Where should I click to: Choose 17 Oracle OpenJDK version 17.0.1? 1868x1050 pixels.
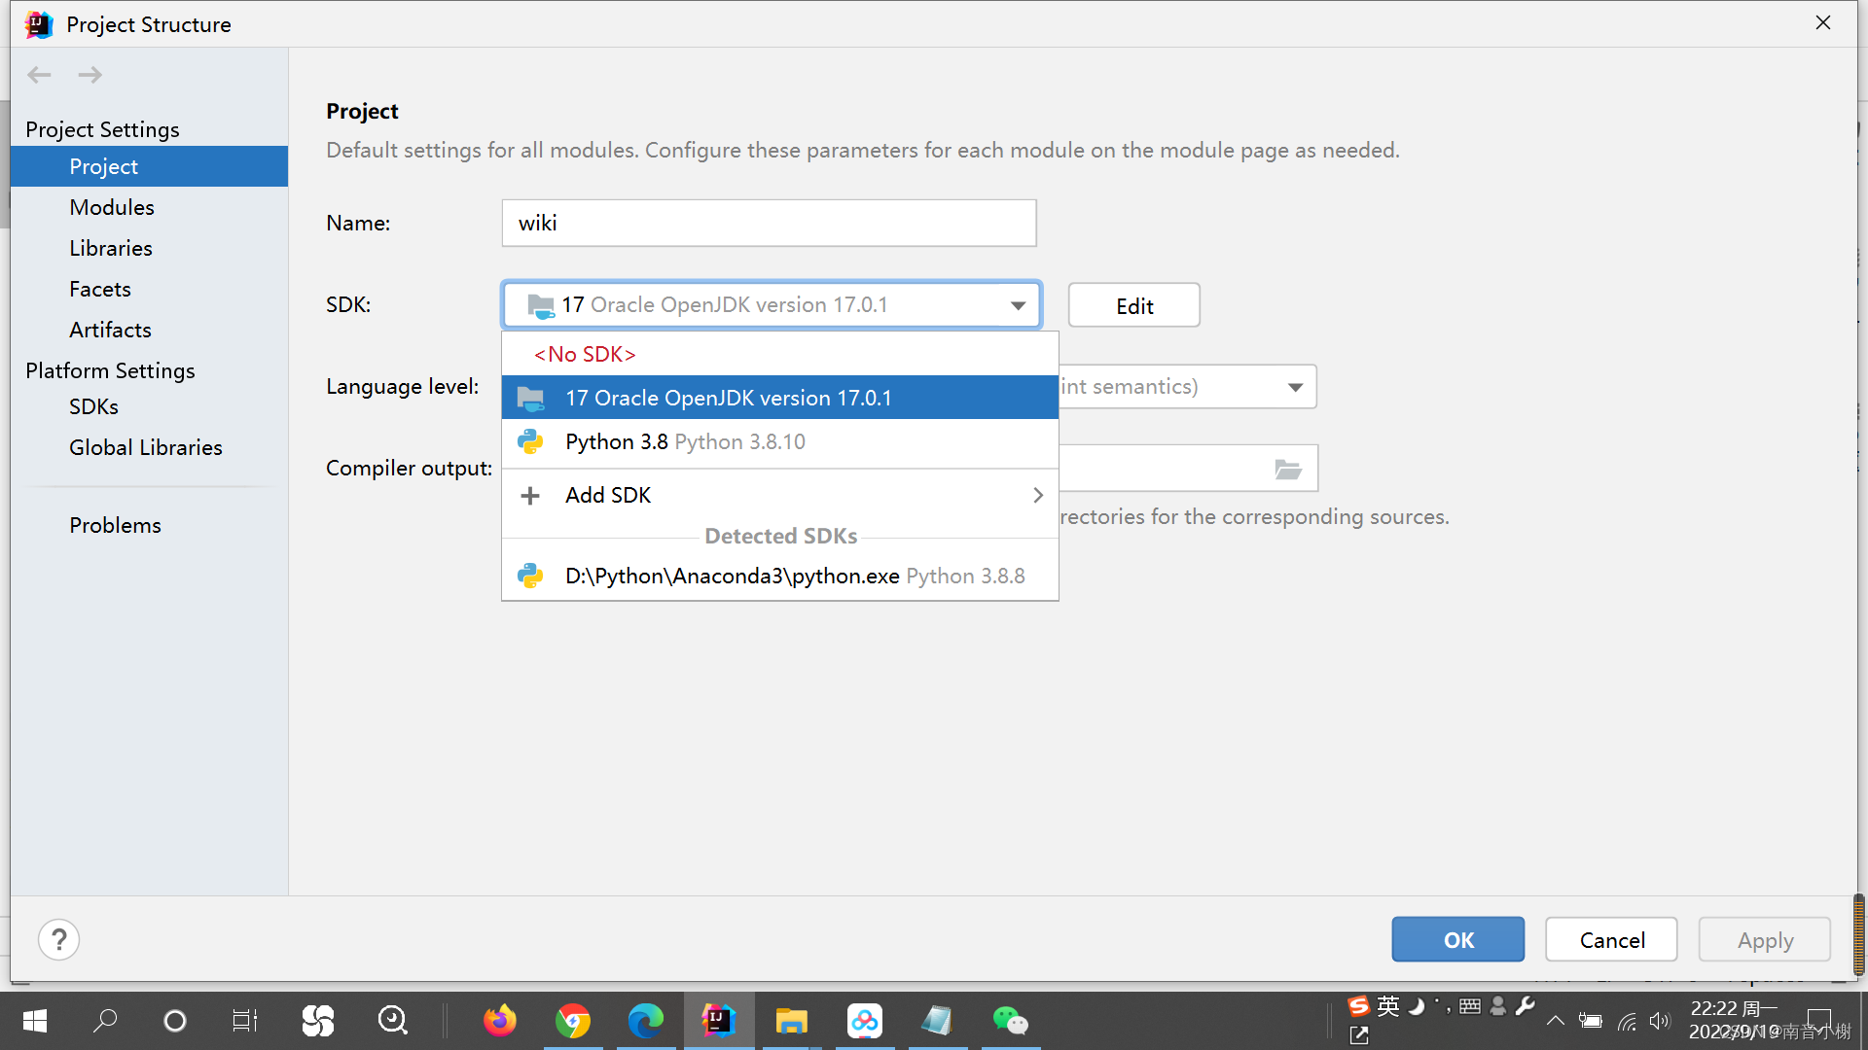coord(780,398)
